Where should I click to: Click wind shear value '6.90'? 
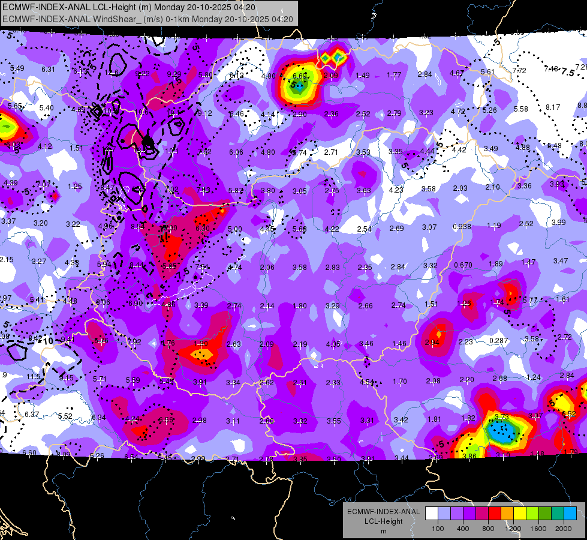point(136,303)
